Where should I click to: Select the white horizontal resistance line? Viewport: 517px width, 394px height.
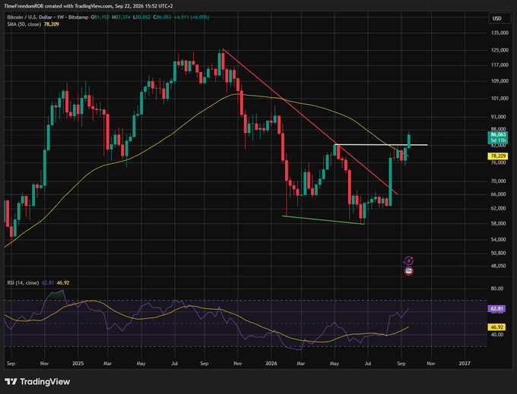381,144
